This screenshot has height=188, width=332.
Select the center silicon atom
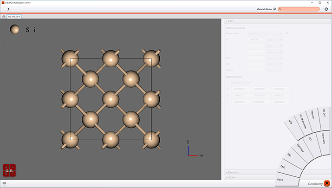(x=111, y=99)
